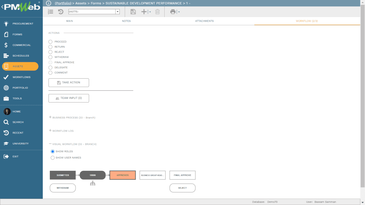Click the scrollbar down arrow
The image size is (365, 205).
click(363, 203)
